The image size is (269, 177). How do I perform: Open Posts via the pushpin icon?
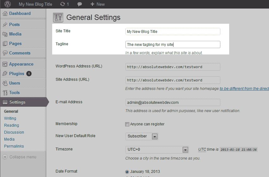click(5, 25)
